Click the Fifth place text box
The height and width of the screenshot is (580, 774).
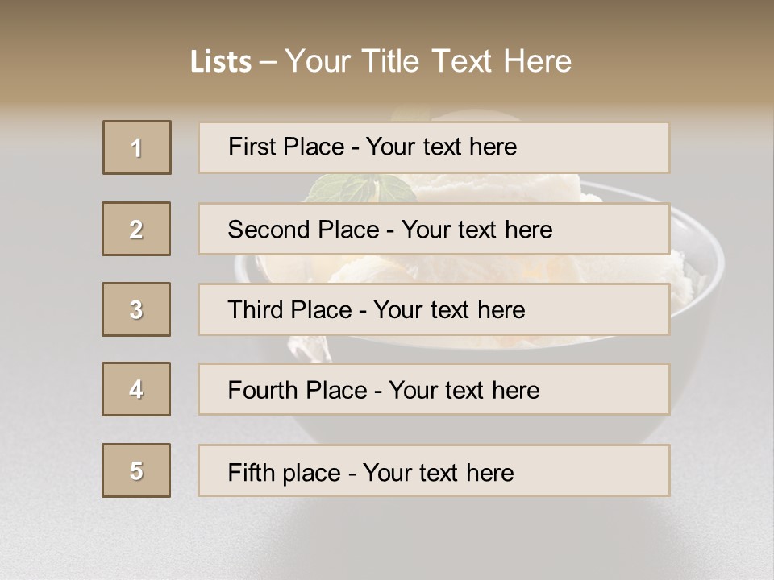pyautogui.click(x=434, y=470)
